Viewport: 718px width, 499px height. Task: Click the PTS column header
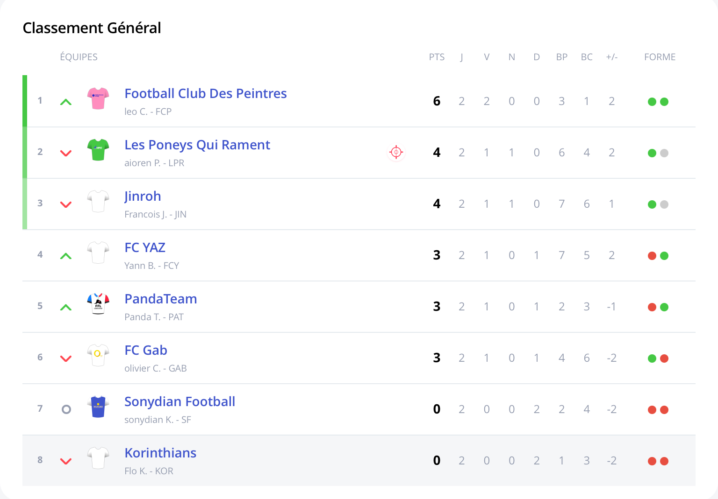[437, 57]
